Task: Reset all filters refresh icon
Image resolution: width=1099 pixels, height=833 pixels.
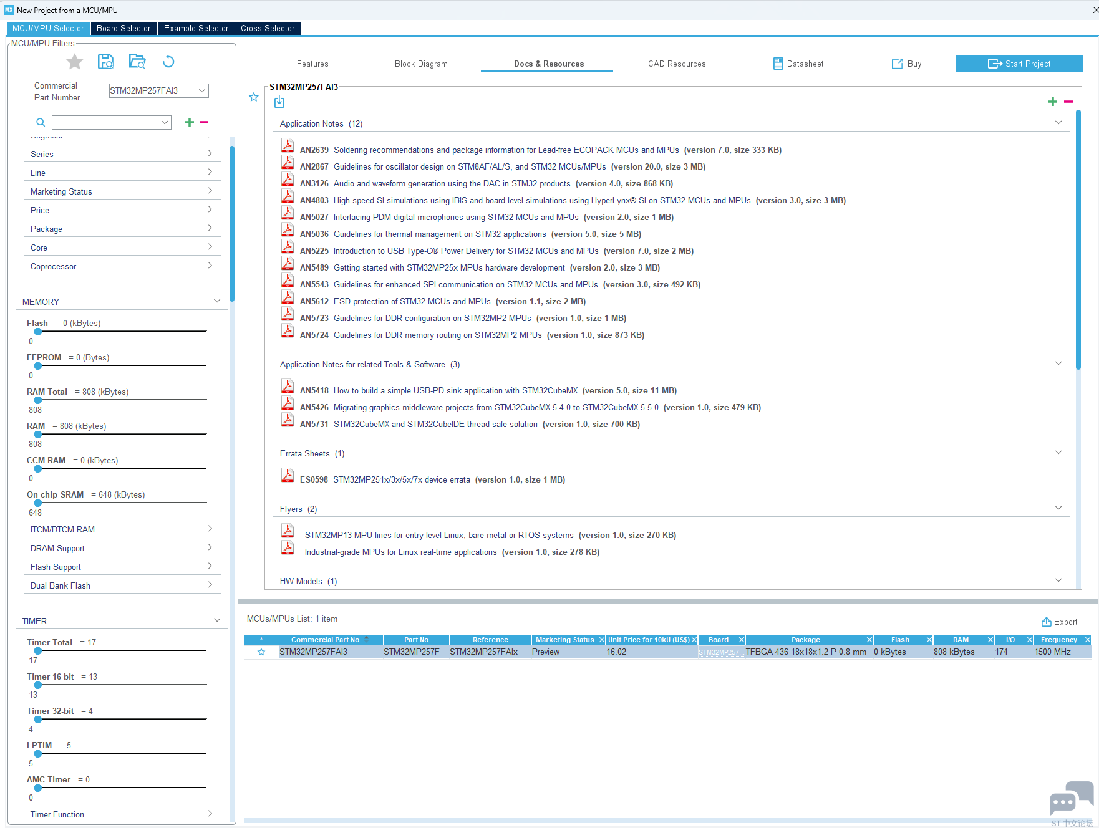Action: pyautogui.click(x=168, y=61)
